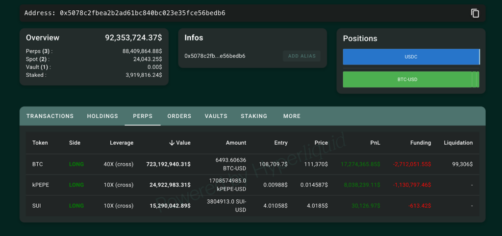Sort by the Side column header
502x236 pixels.
[x=75, y=143]
